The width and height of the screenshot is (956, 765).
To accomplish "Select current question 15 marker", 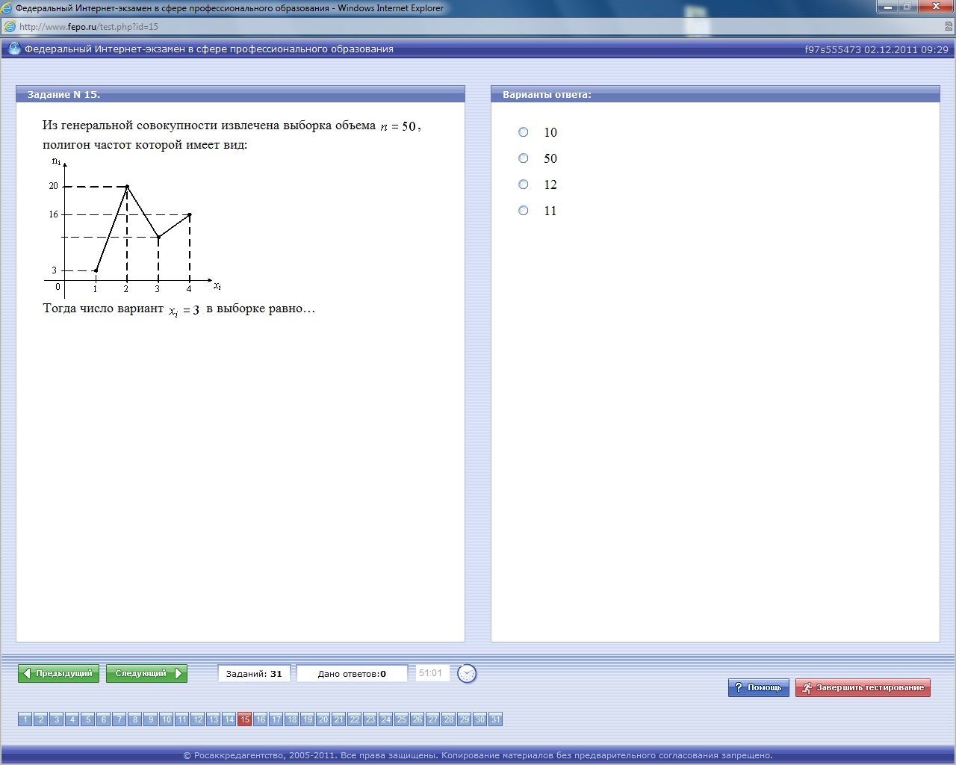I will pyautogui.click(x=245, y=719).
